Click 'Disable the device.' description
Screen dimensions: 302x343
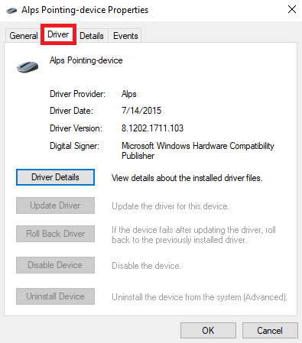tap(146, 266)
